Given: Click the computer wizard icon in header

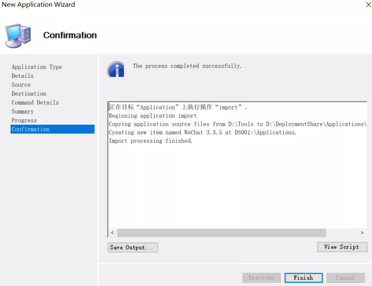Looking at the screenshot, I should [18, 36].
